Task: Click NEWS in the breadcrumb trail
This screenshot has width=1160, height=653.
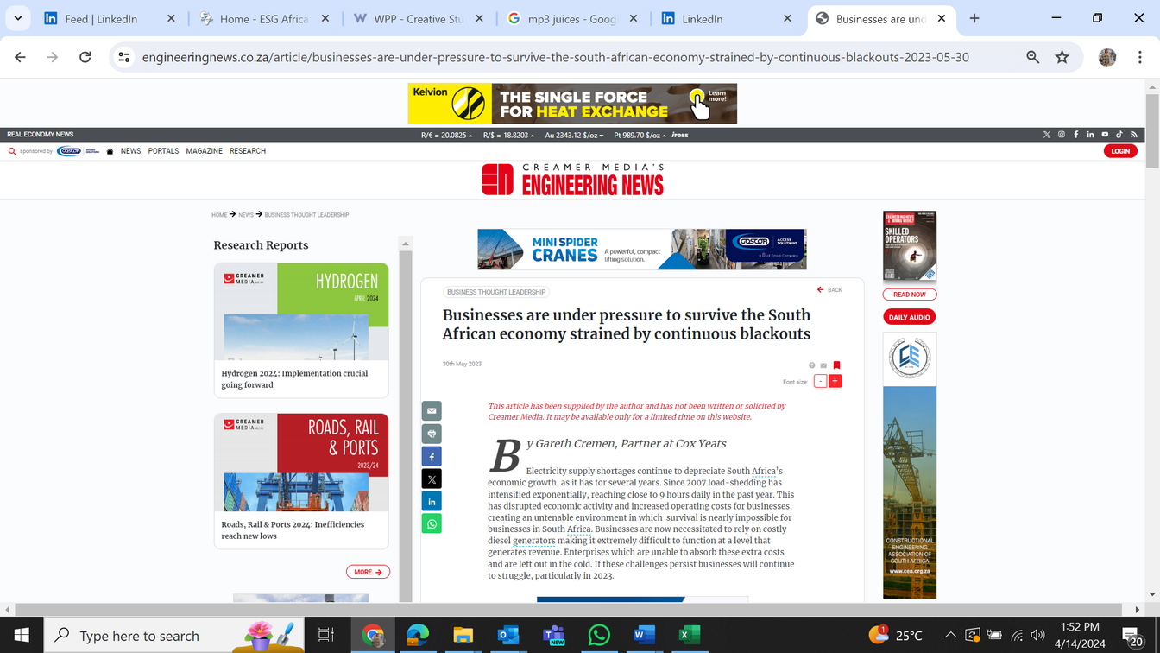Action: (246, 215)
